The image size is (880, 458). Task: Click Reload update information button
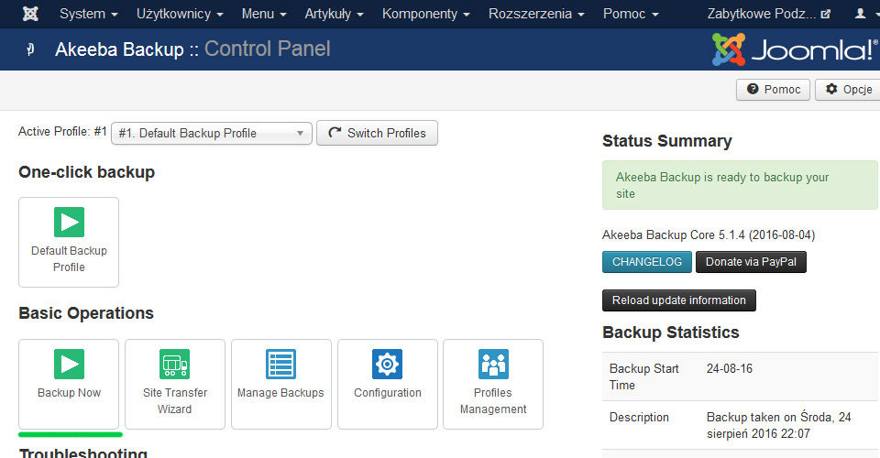pyautogui.click(x=679, y=300)
